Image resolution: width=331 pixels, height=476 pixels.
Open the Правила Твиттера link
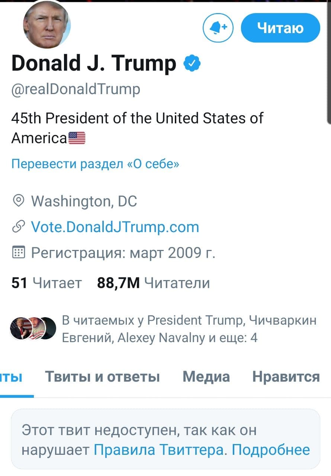coord(159,450)
